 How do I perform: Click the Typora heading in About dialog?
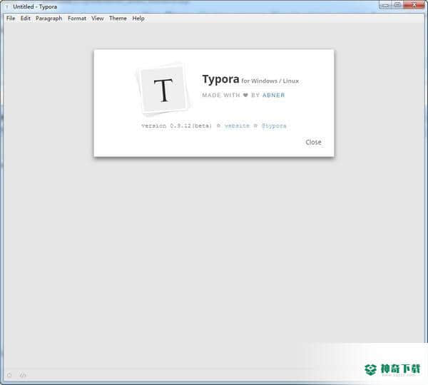tap(220, 79)
